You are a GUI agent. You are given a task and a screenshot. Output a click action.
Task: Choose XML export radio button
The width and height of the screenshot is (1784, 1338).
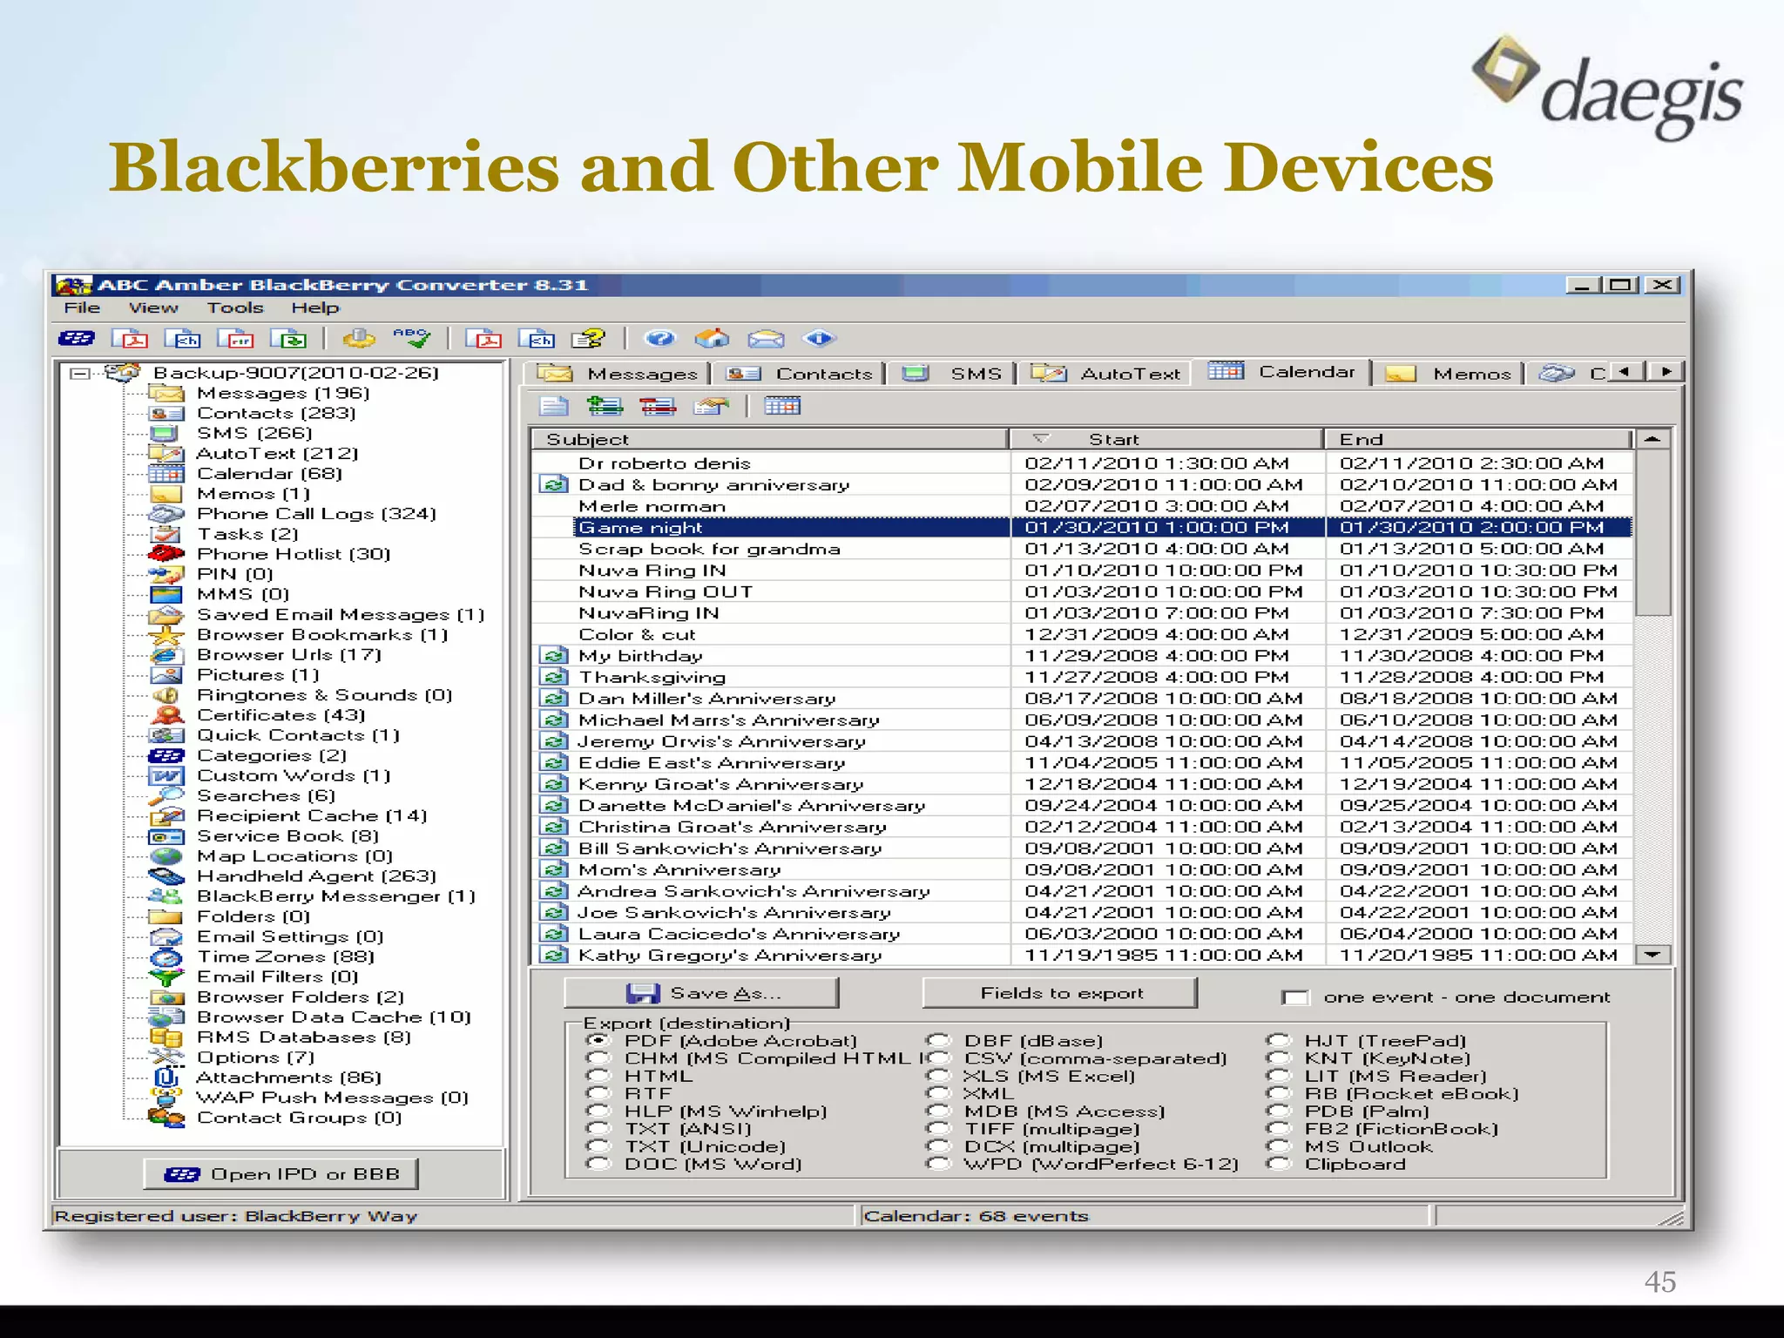[937, 1093]
